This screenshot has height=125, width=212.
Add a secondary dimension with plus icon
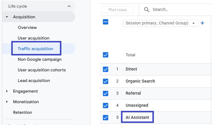[x=203, y=23]
